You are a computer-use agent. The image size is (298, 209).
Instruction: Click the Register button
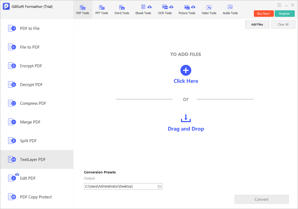tap(284, 14)
